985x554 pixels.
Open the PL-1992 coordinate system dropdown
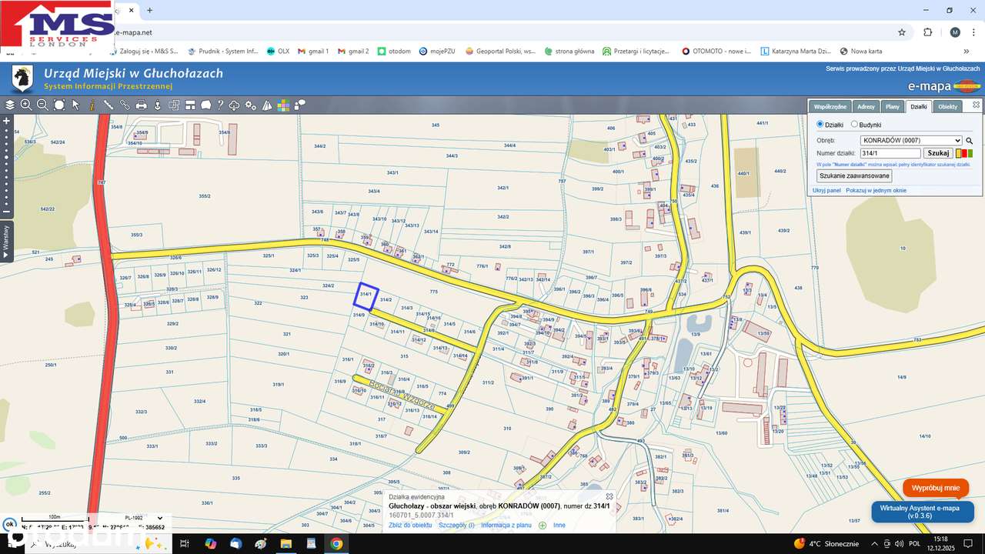pos(145,518)
